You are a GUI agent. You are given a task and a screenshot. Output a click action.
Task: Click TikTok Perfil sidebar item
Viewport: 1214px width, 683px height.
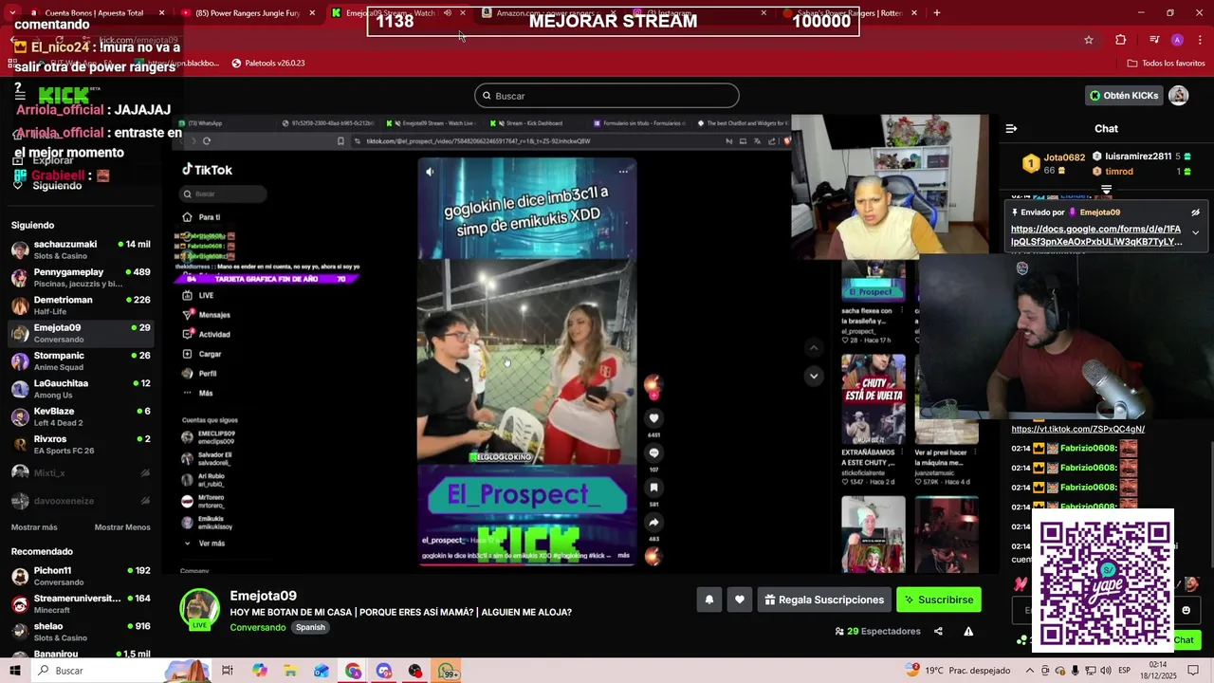pos(200,374)
